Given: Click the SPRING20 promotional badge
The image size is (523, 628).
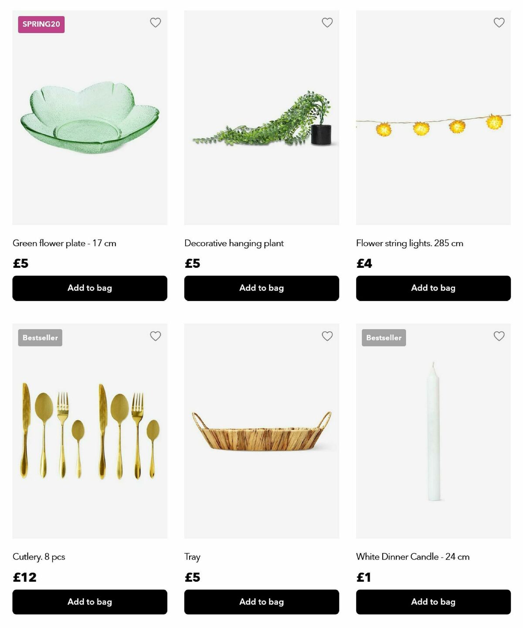Looking at the screenshot, I should (41, 25).
